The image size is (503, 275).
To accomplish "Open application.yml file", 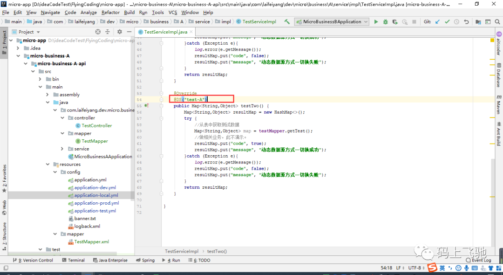I will 90,180.
